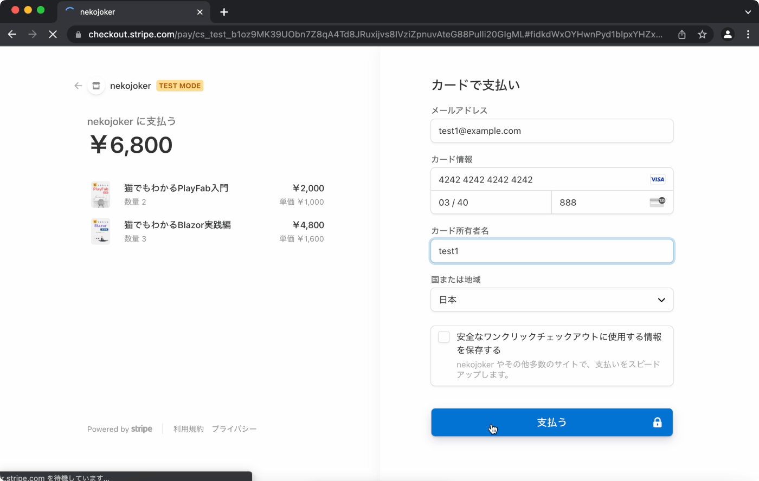Click the address bar URL
The image size is (759, 481).
coord(375,34)
